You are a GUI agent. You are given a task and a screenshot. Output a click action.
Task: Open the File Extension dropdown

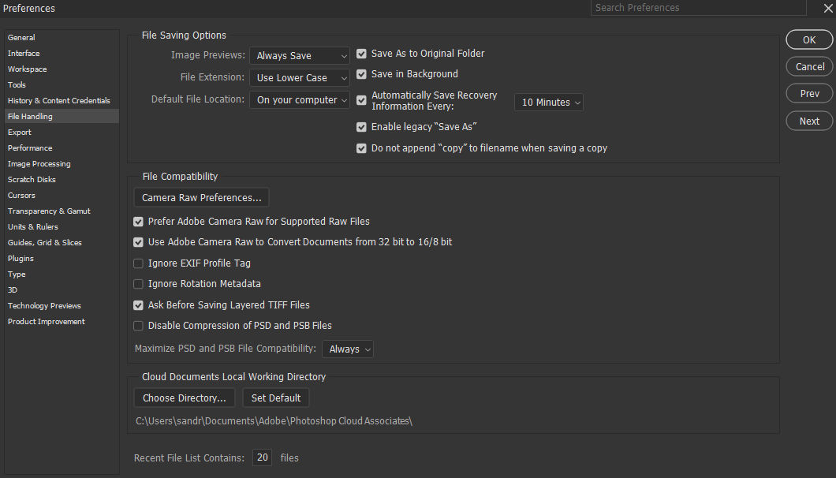(x=299, y=77)
